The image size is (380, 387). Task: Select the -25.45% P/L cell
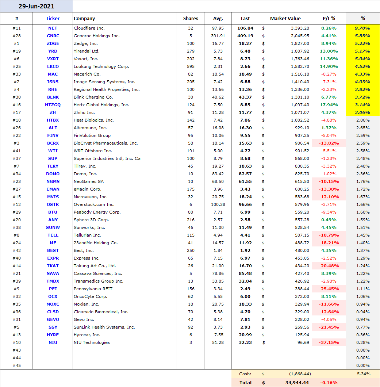pyautogui.click(x=329, y=288)
